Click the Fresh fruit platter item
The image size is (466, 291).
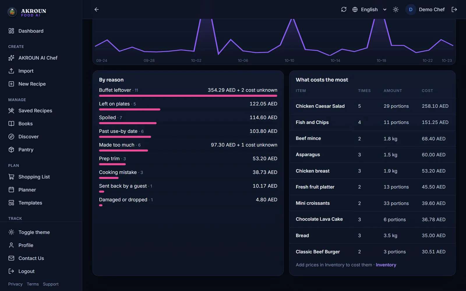(315, 187)
